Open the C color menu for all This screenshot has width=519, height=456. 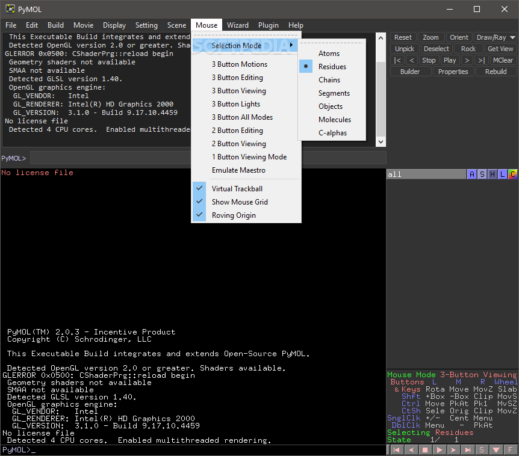[513, 174]
